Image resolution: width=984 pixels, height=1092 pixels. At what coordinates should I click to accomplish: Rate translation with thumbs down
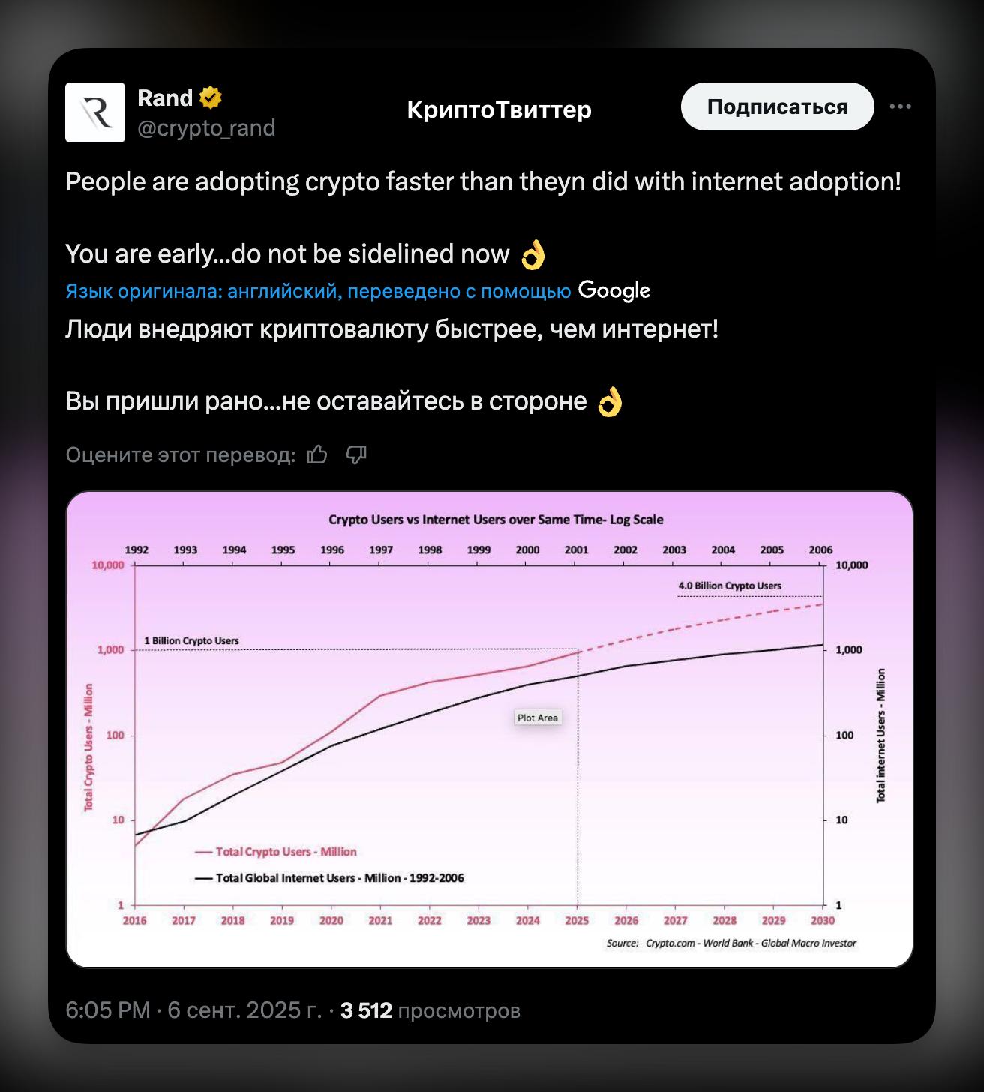(x=356, y=454)
